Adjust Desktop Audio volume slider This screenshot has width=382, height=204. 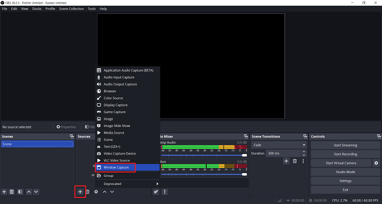pos(204,155)
